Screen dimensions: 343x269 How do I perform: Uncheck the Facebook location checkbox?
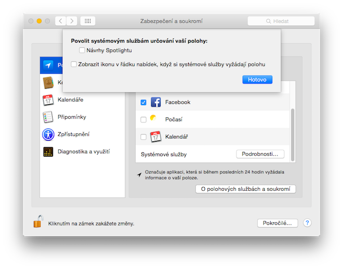pyautogui.click(x=143, y=102)
